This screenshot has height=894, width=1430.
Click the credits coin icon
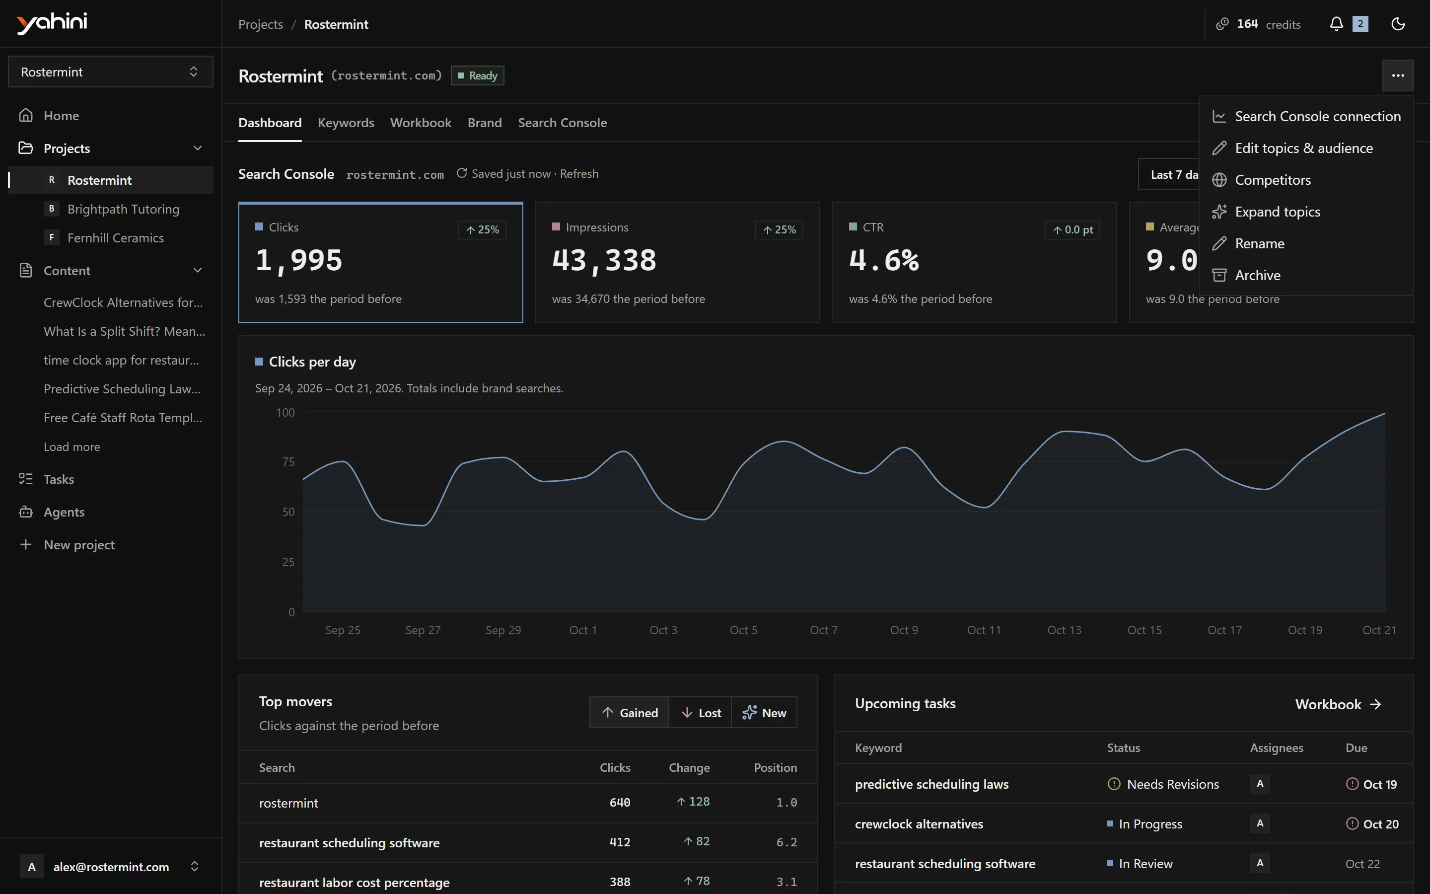[1222, 24]
